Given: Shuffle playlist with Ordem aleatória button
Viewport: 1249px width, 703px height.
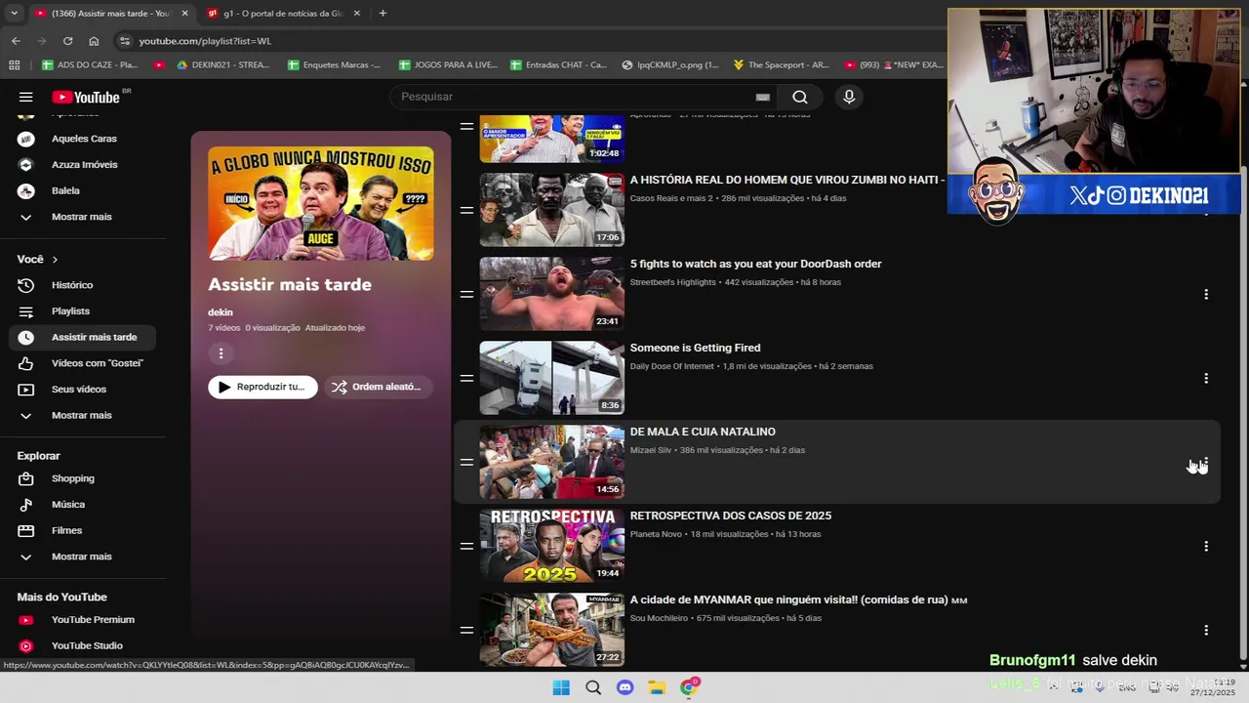Looking at the screenshot, I should click(379, 387).
